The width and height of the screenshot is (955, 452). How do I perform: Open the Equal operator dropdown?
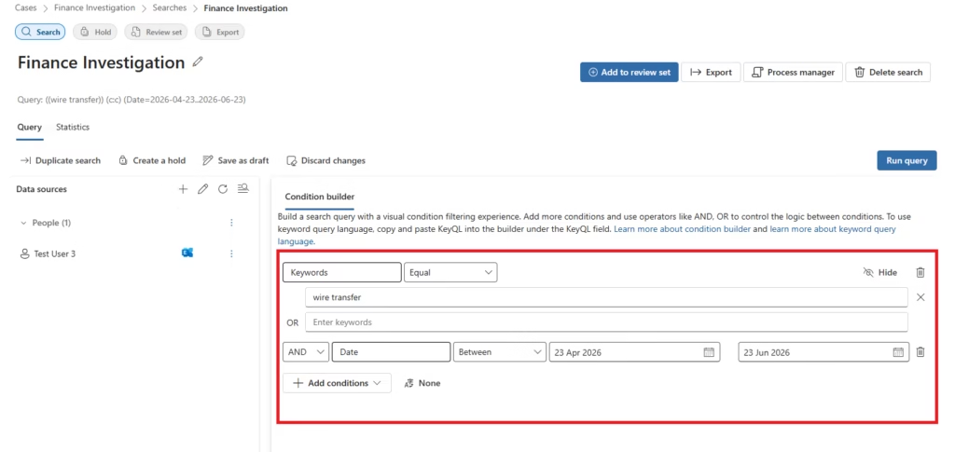click(x=450, y=272)
